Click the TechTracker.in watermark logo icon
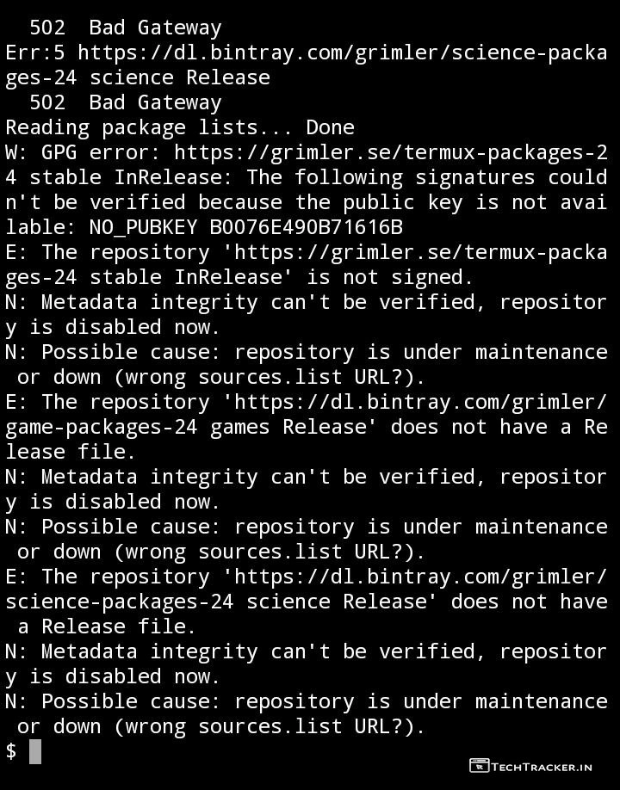 point(480,766)
